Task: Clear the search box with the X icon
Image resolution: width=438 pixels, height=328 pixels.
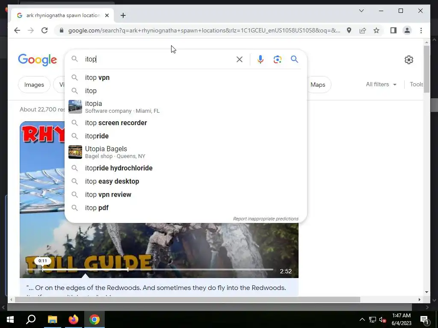Action: (240, 59)
